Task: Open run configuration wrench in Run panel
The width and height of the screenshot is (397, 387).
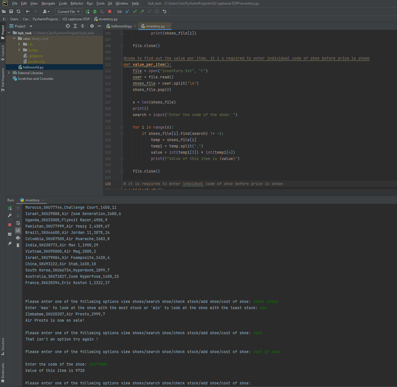Action: click(x=10, y=215)
